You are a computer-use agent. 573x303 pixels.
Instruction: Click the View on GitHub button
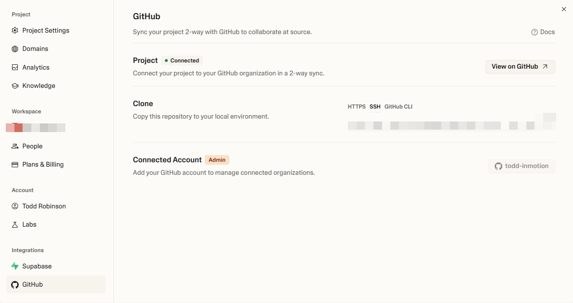(520, 67)
